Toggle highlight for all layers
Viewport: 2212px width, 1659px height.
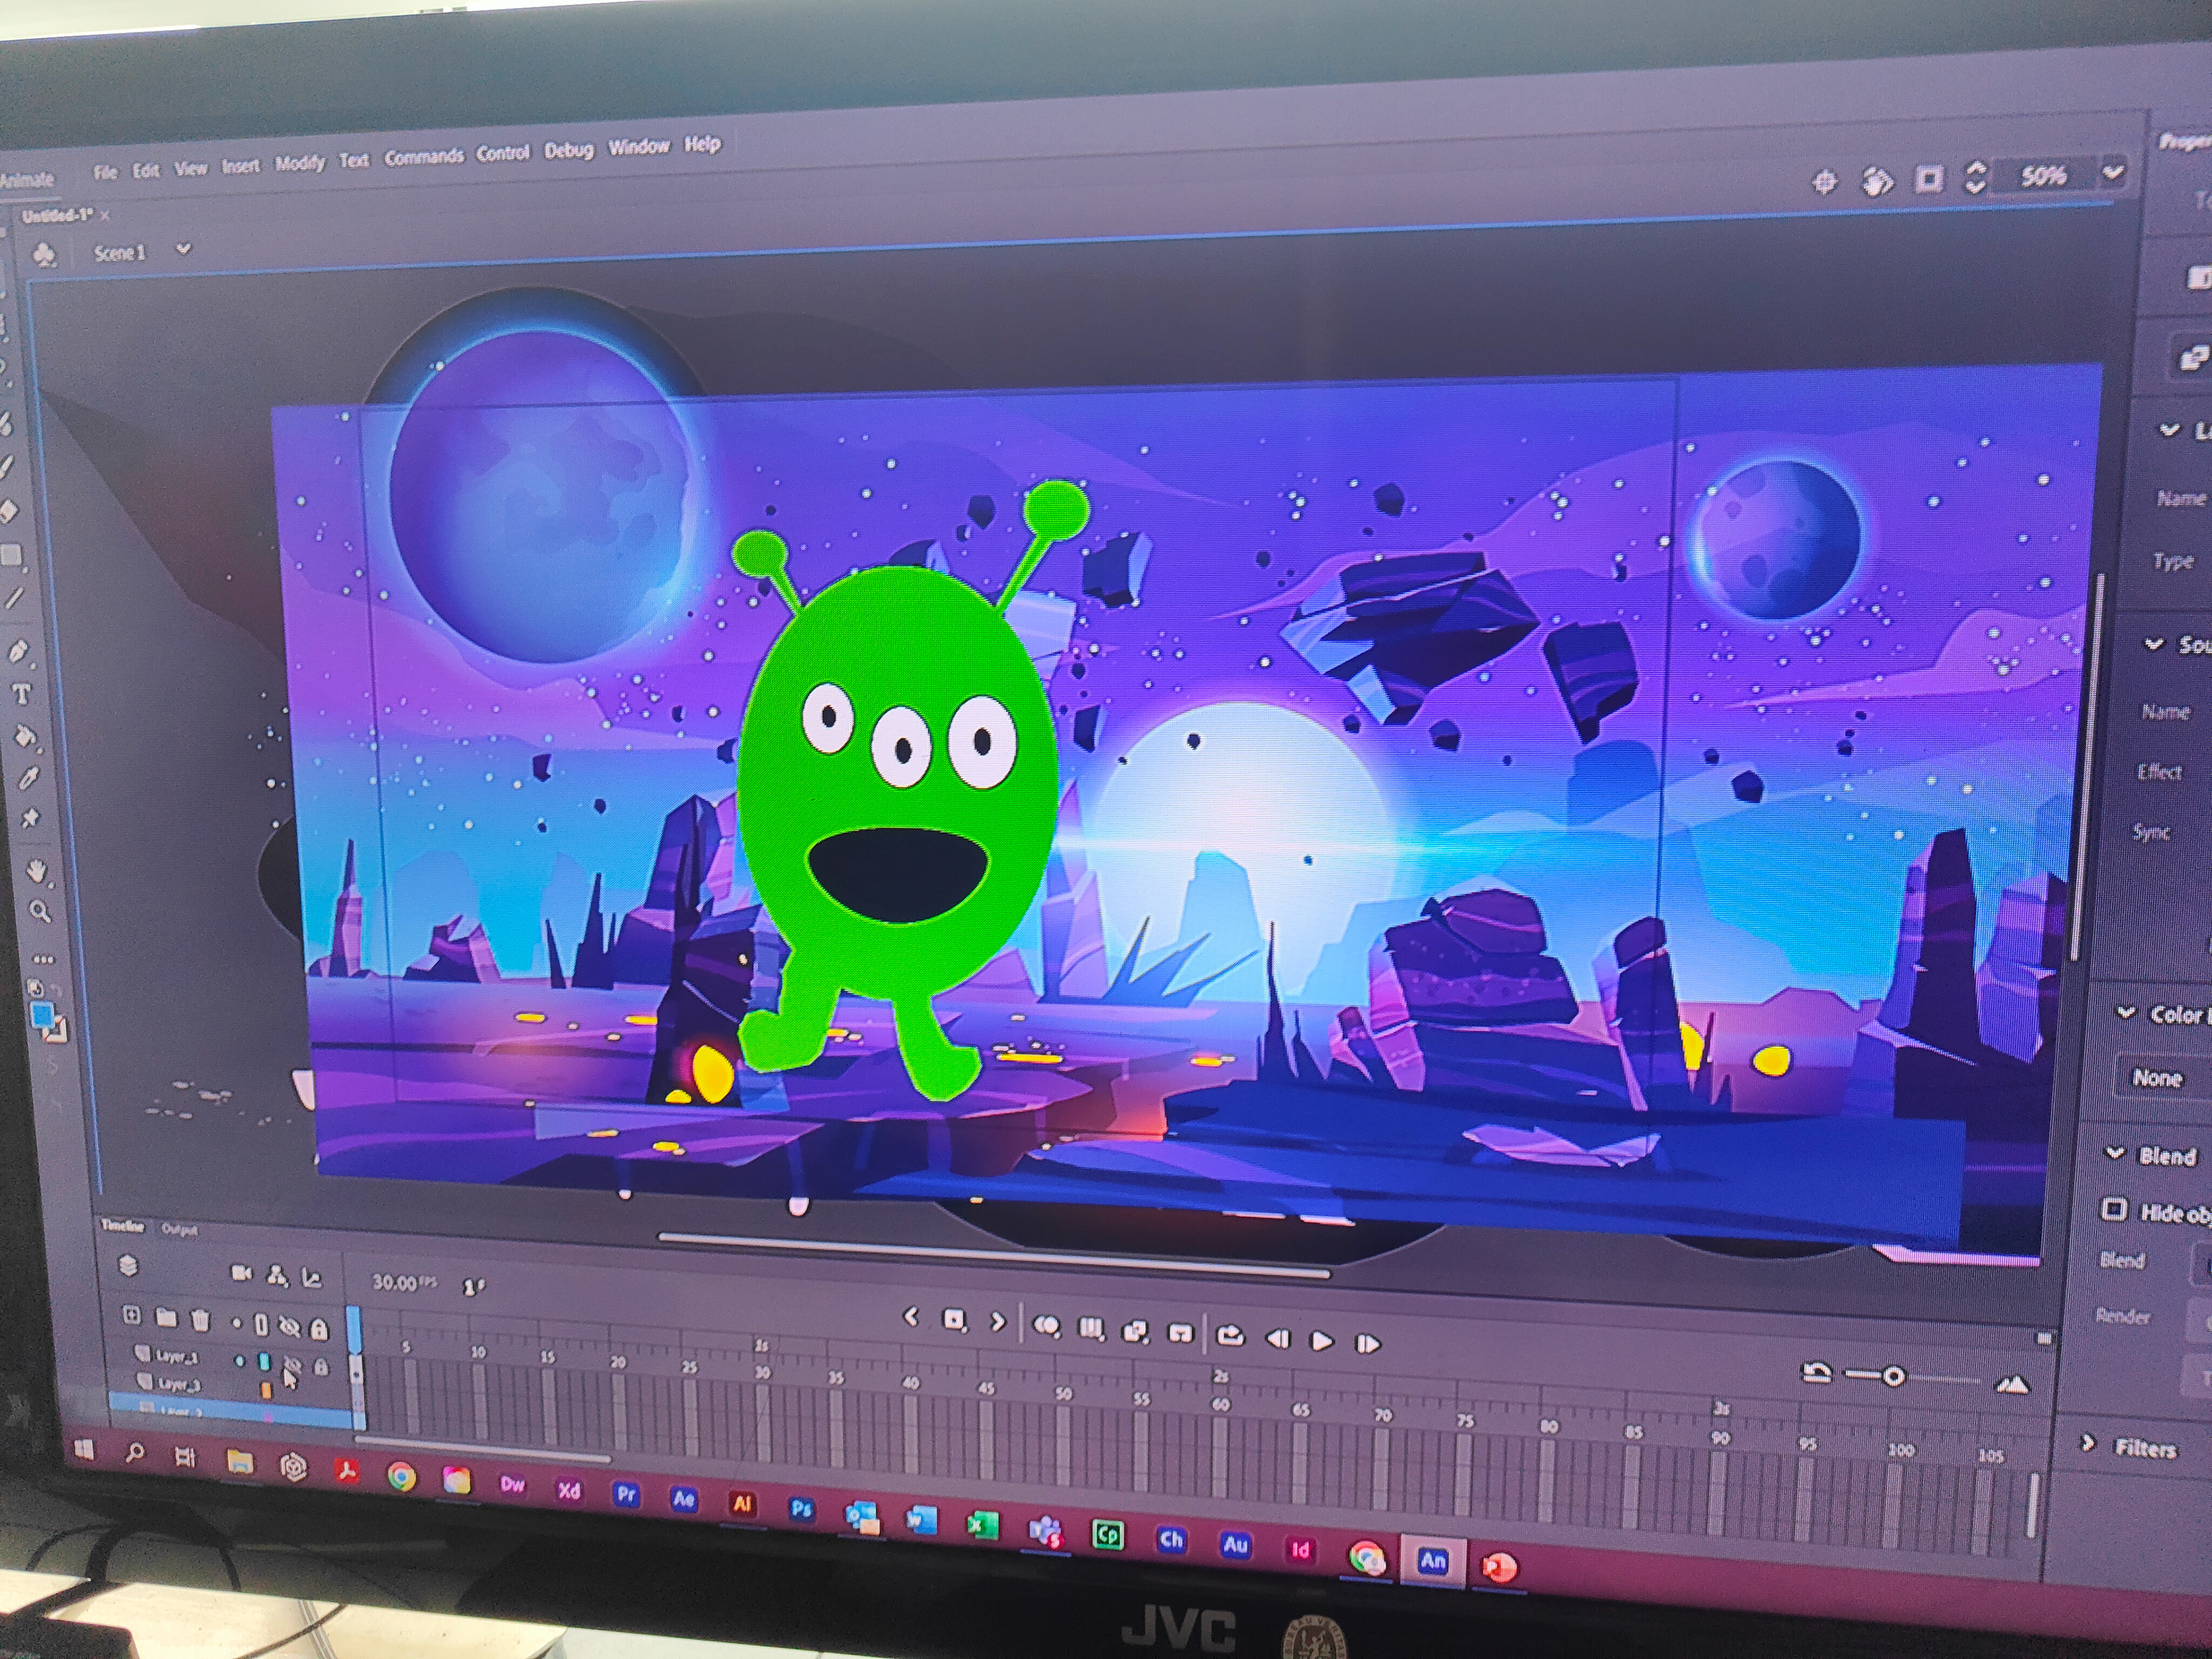[237, 1323]
